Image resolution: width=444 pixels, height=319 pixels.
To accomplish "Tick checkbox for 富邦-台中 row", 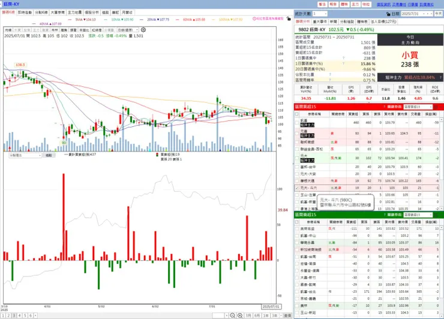I will tap(297, 167).
